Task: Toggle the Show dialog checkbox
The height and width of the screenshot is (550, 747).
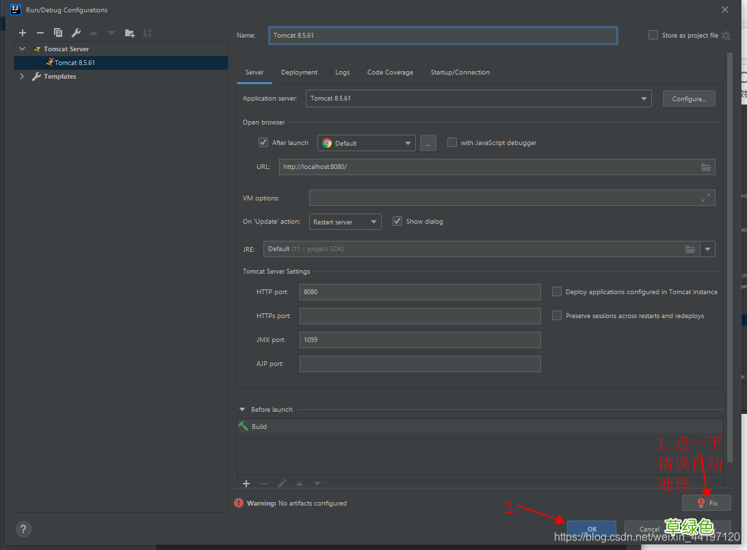Action: pos(397,221)
